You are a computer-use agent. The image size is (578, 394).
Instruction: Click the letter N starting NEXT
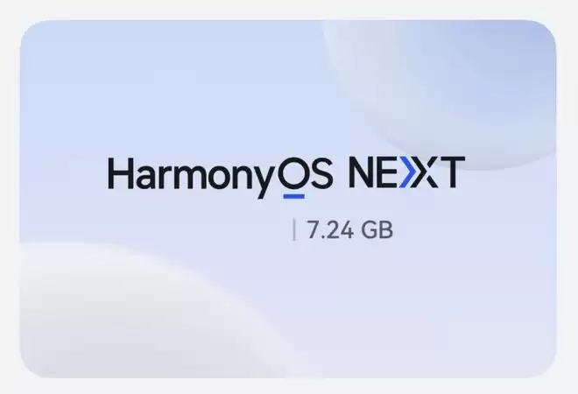pos(362,172)
